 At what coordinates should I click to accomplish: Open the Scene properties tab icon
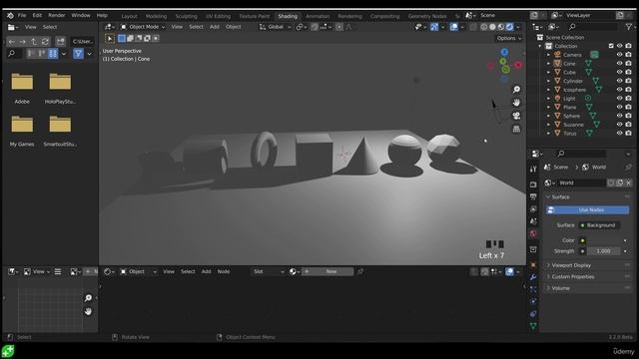[x=533, y=221]
